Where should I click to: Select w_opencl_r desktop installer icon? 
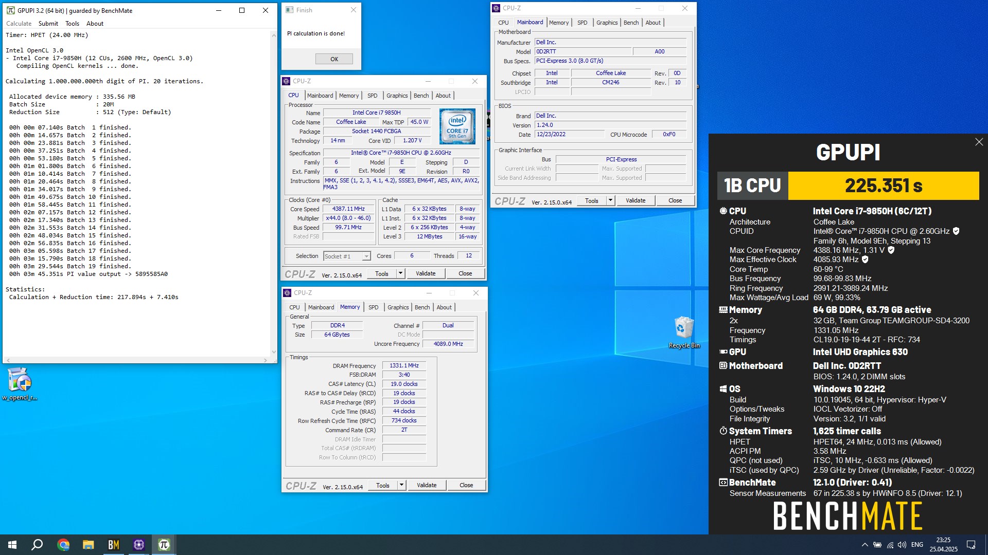(20, 384)
